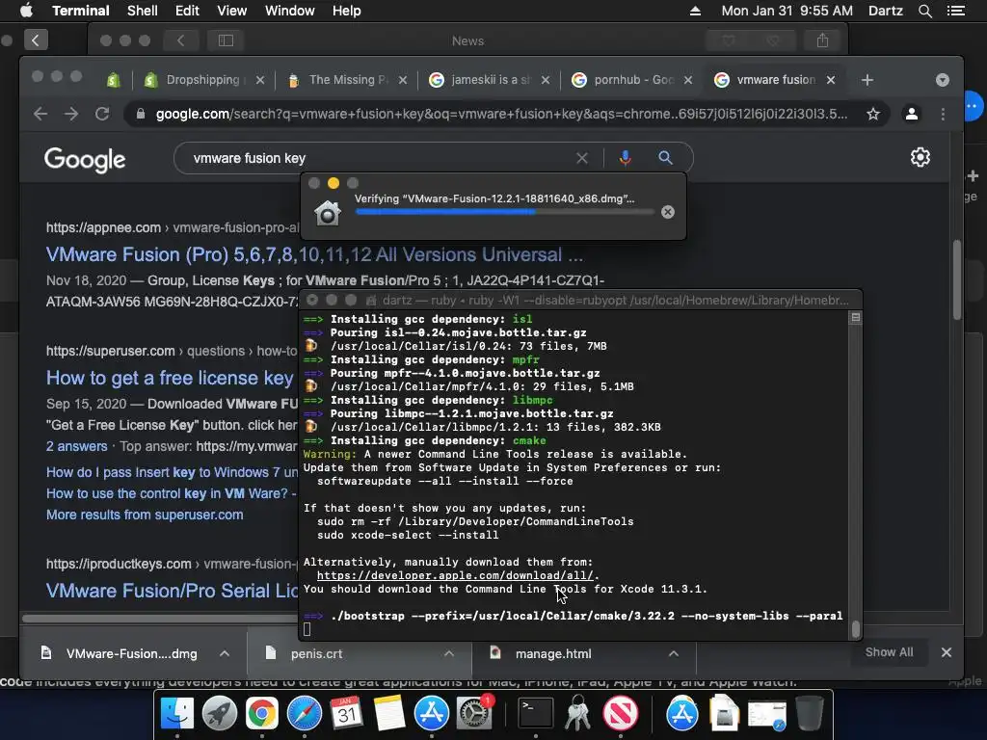Open How to get a free license result

click(170, 378)
